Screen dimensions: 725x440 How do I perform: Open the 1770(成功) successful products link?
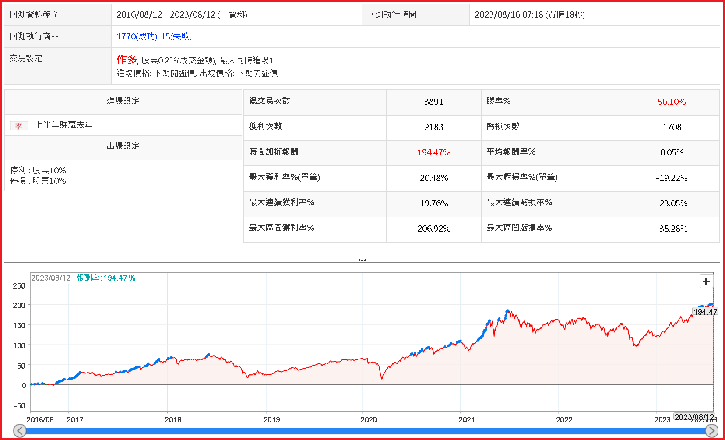(x=137, y=37)
